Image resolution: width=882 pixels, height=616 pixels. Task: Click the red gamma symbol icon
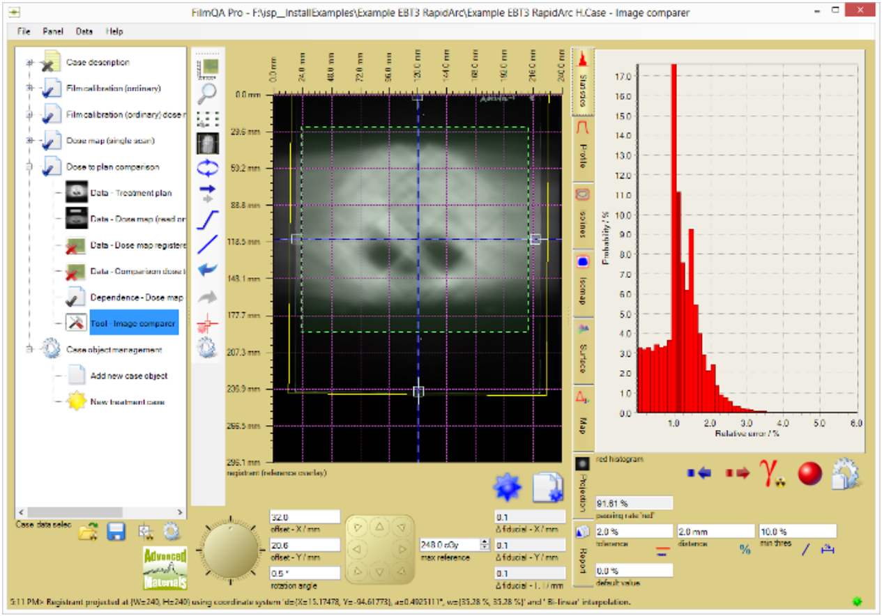tap(773, 474)
